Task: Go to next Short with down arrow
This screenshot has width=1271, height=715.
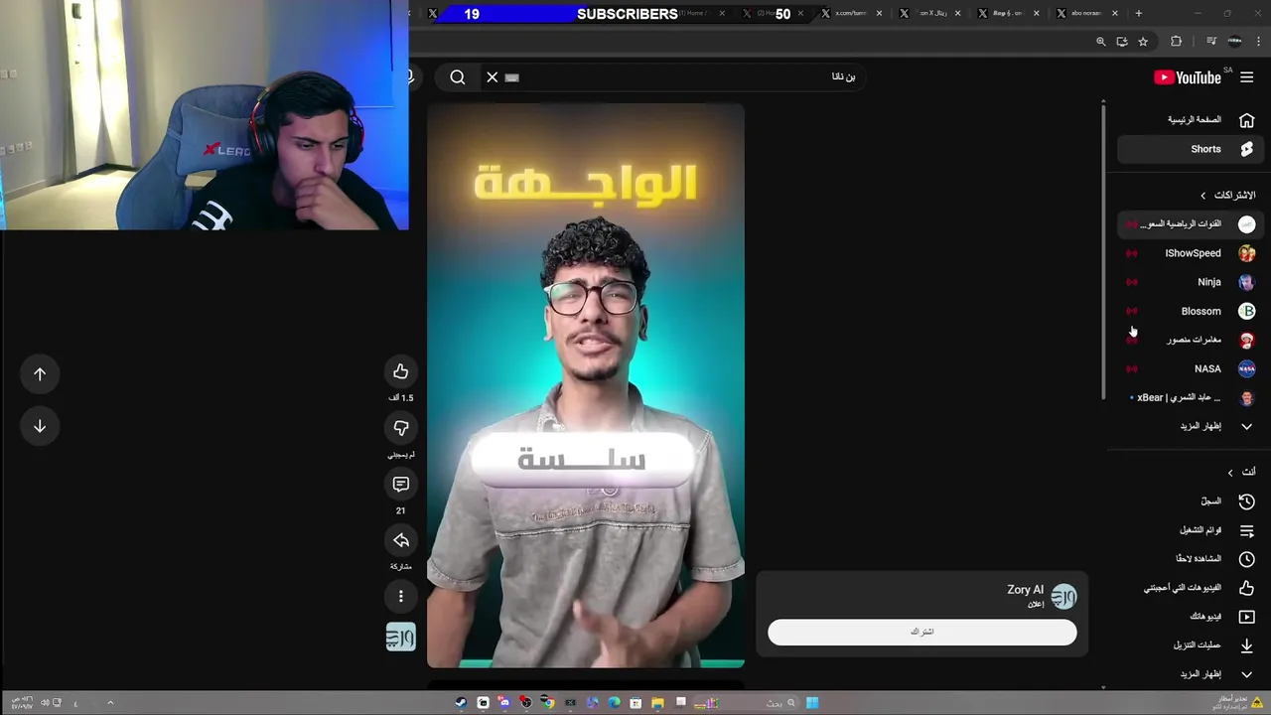Action: pyautogui.click(x=40, y=426)
